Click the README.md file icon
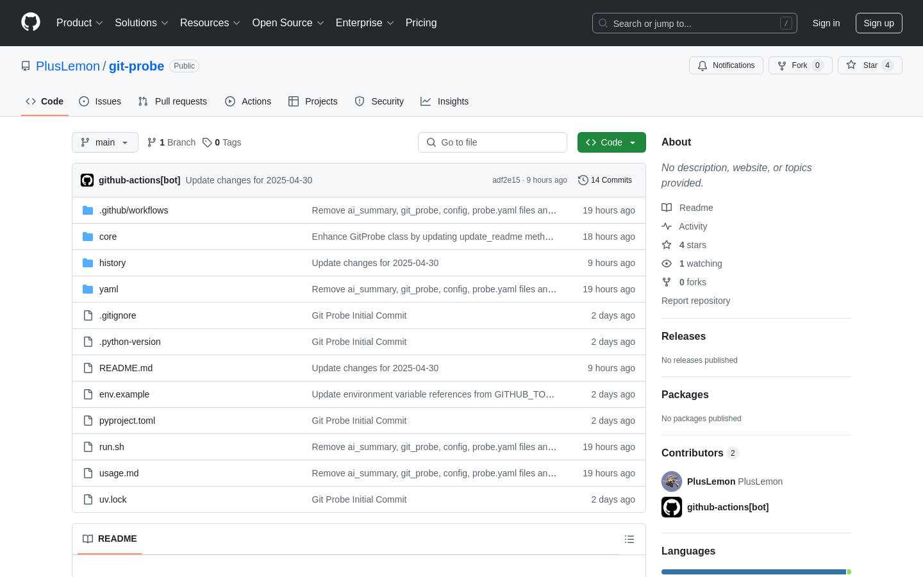The height and width of the screenshot is (577, 923). [88, 368]
